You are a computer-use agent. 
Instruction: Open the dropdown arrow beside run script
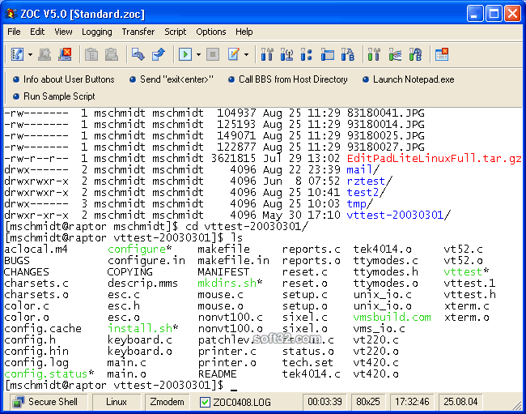(198, 55)
